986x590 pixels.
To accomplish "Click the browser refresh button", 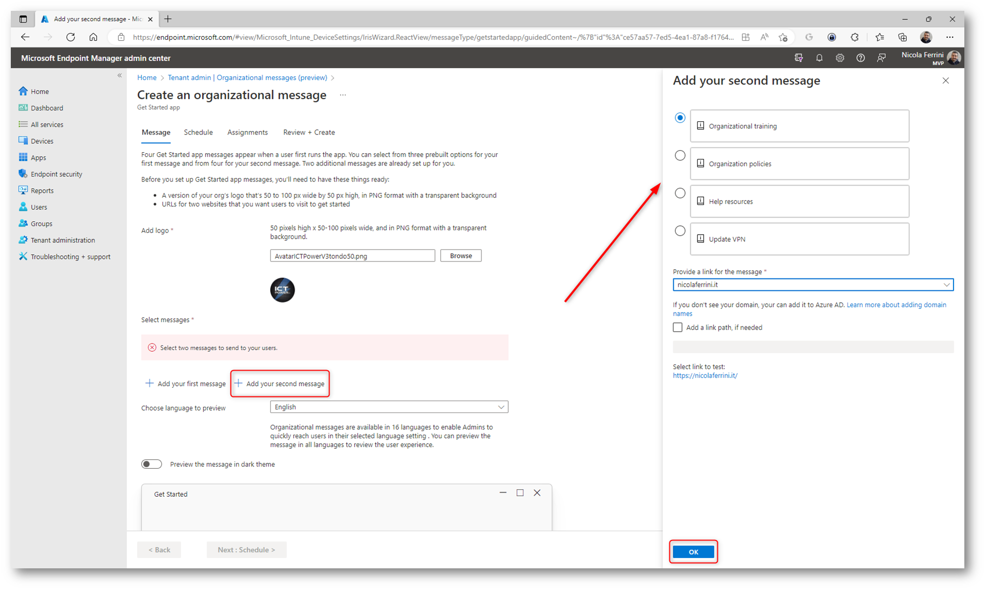I will click(x=71, y=37).
